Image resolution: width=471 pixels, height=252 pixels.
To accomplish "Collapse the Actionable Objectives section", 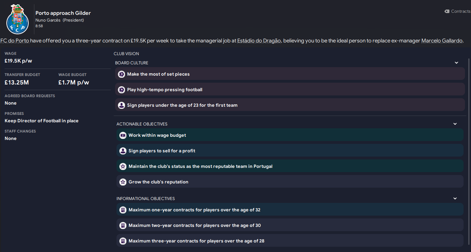I will [455, 124].
